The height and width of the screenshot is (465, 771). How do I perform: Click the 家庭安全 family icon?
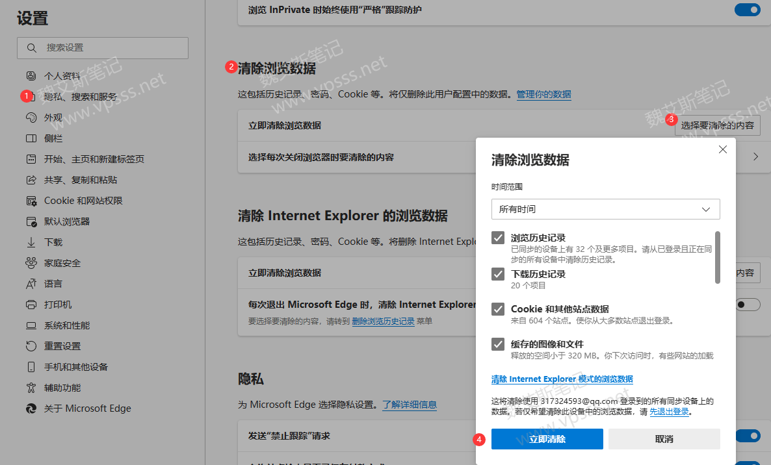click(x=31, y=263)
